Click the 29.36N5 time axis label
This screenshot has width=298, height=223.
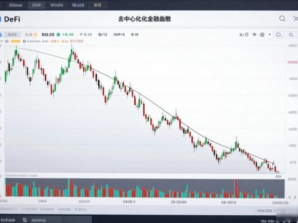[x=179, y=202]
